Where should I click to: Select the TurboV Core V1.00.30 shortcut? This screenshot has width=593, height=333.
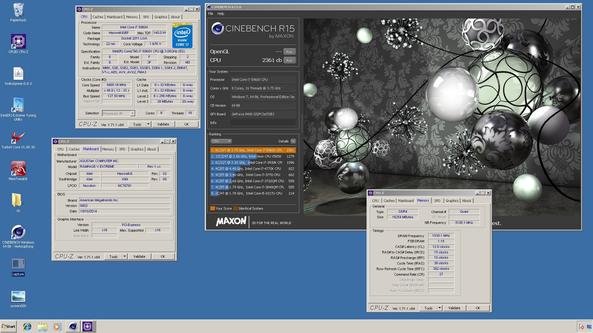pyautogui.click(x=18, y=140)
